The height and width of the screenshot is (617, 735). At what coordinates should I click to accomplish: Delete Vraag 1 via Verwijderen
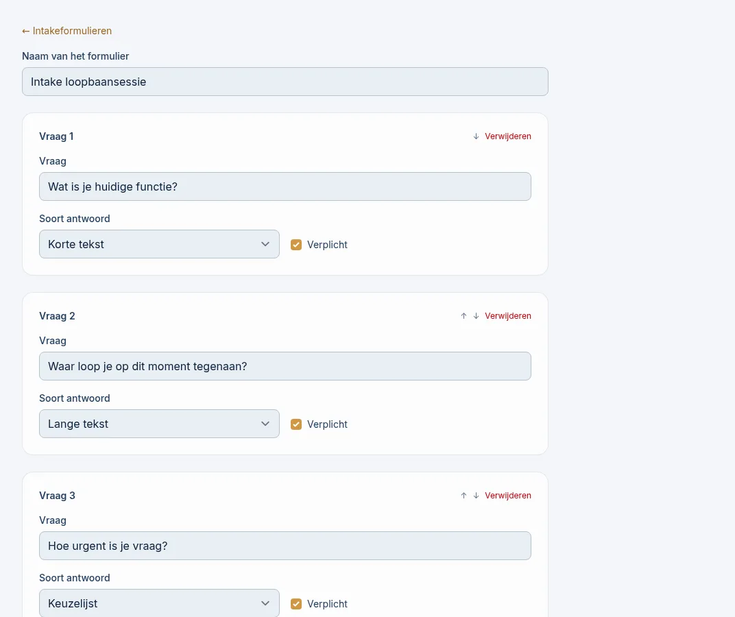(x=507, y=136)
